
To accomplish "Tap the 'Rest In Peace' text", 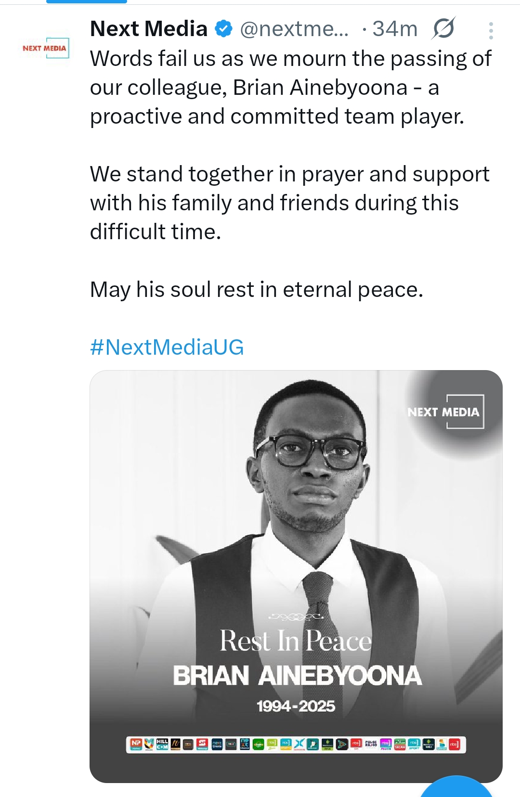I will click(296, 641).
